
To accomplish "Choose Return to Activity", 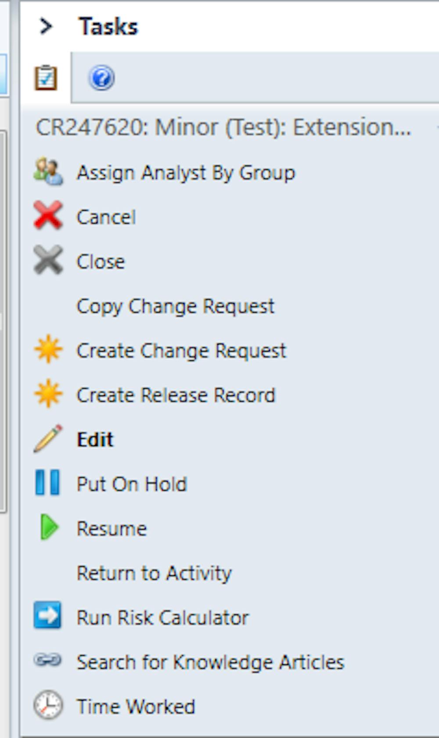I will tap(154, 573).
